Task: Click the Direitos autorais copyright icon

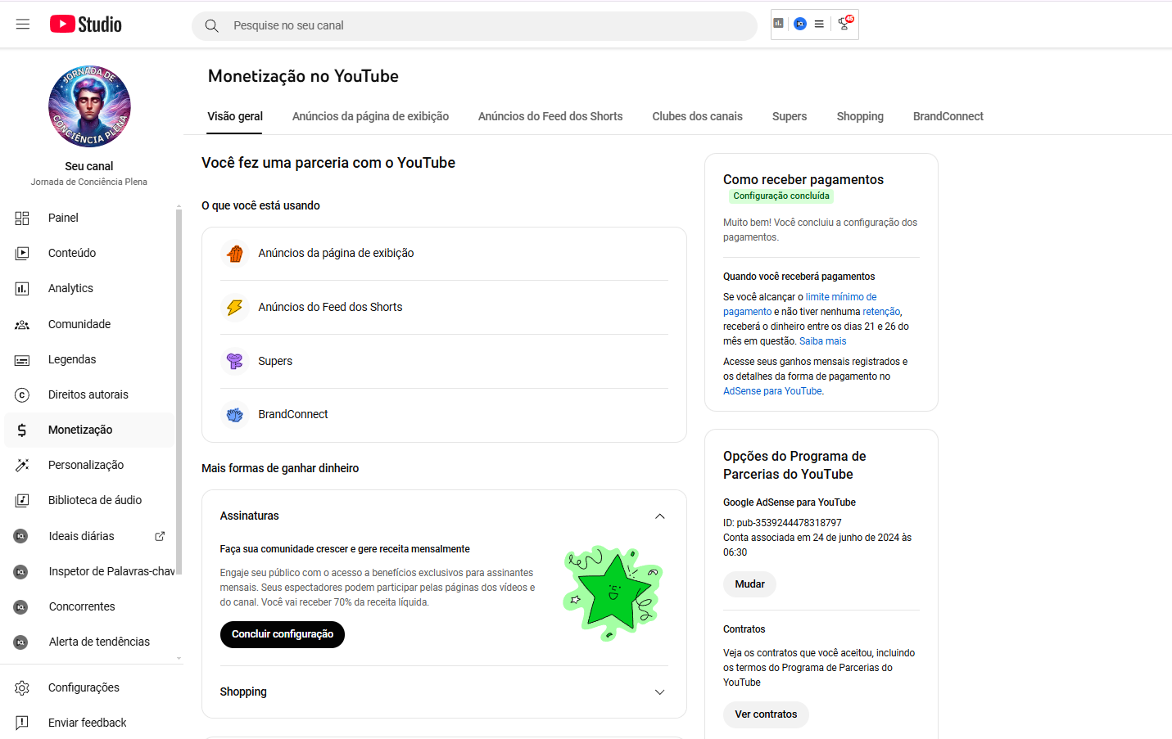Action: (x=22, y=394)
